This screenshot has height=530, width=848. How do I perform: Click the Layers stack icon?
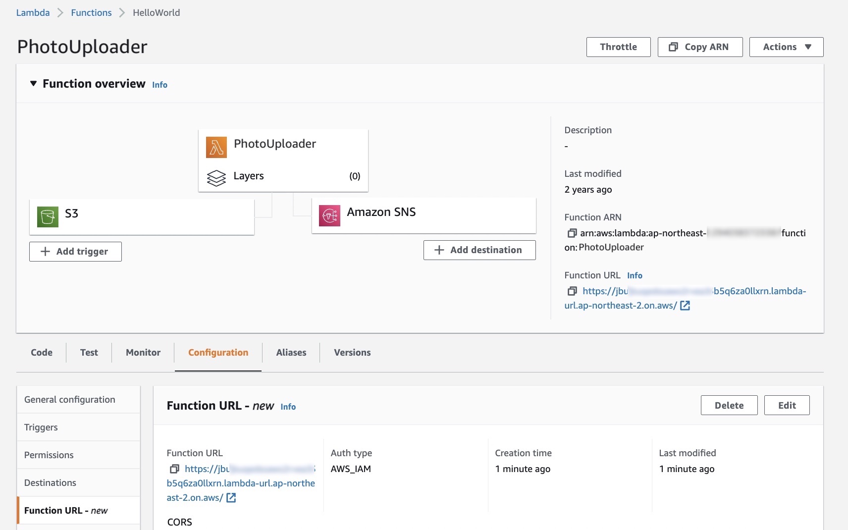[x=216, y=178]
